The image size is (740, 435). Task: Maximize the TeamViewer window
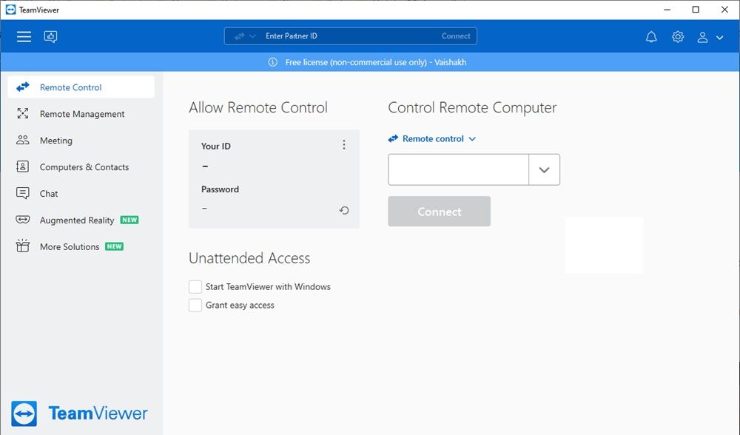click(x=696, y=10)
